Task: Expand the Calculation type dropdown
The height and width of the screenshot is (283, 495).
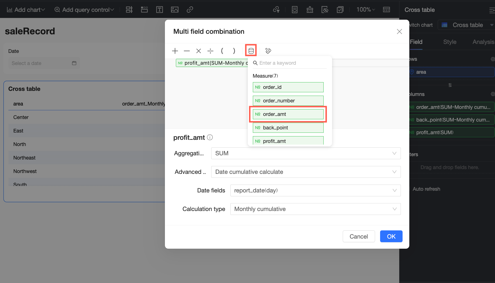Action: 315,209
